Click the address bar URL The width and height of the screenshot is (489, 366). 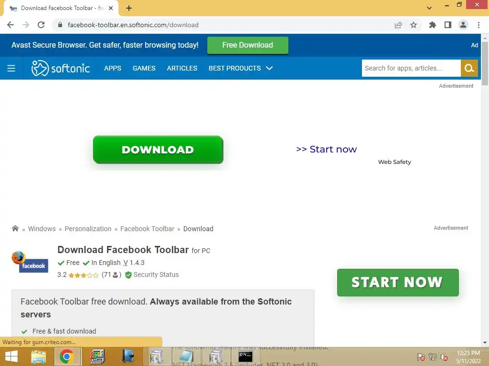pos(133,25)
